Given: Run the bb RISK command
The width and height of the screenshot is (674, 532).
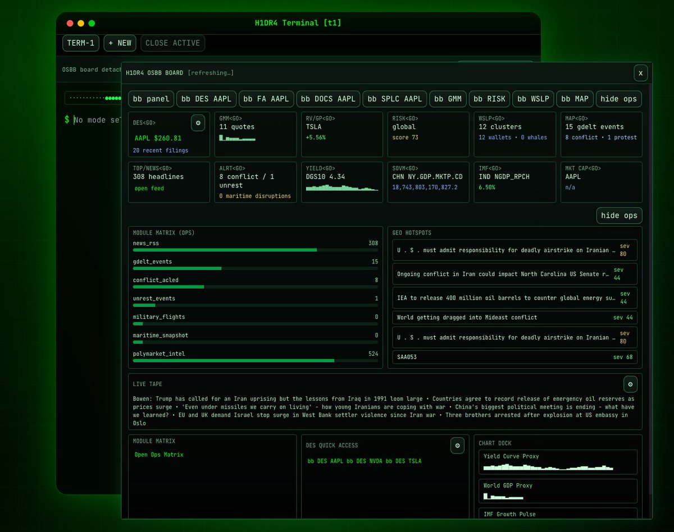Looking at the screenshot, I should 489,99.
